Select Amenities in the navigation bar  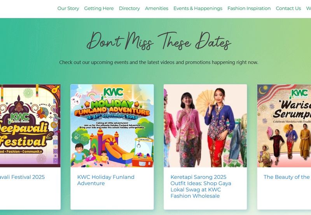point(157,8)
